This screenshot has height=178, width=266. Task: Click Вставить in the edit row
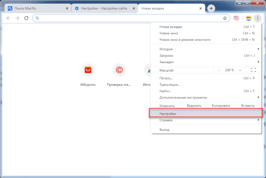[248, 106]
